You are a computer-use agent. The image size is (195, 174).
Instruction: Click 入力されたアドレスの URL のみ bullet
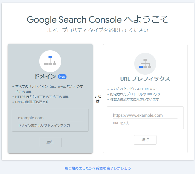coord(133,89)
